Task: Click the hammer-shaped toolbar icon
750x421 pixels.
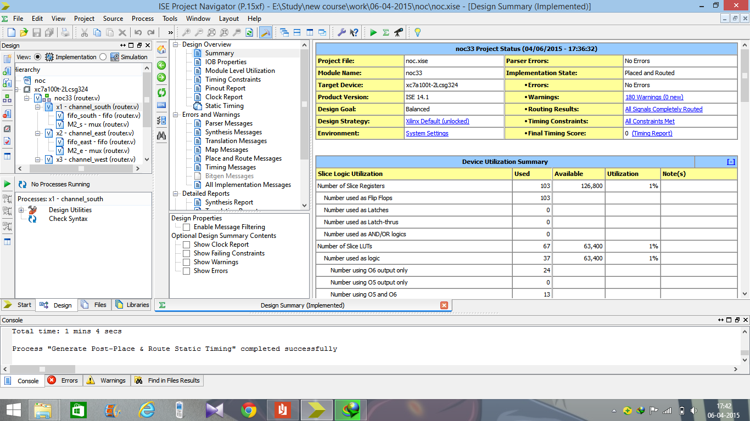Action: point(265,32)
